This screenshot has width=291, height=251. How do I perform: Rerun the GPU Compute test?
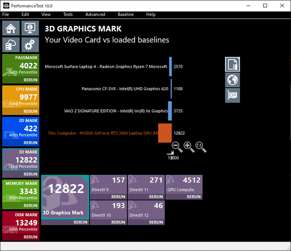coord(193,197)
